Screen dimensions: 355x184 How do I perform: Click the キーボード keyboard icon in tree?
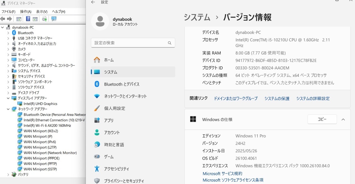click(14, 54)
